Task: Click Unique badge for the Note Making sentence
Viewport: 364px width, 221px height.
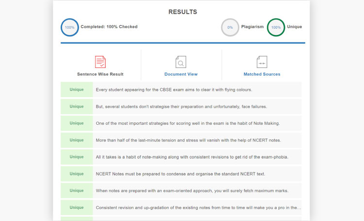Action: point(77,123)
